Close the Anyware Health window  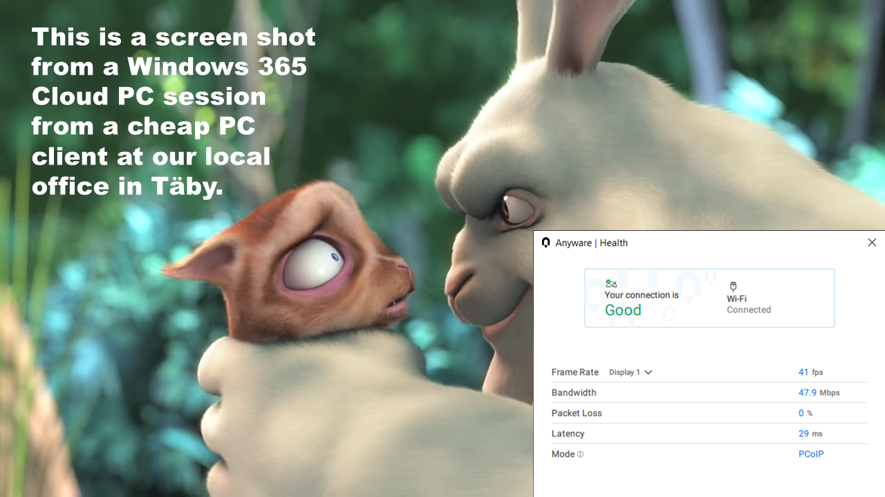click(872, 243)
